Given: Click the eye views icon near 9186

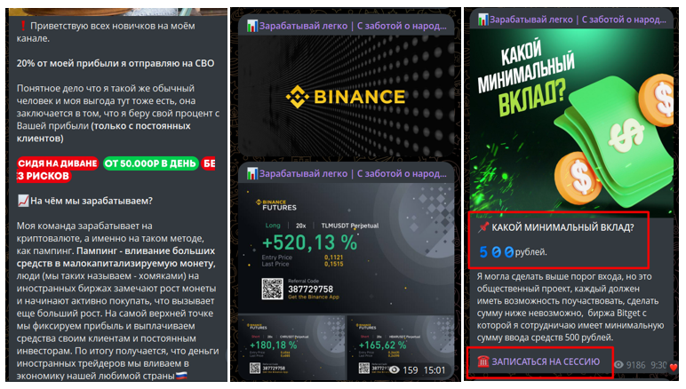Looking at the screenshot, I should coord(618,364).
